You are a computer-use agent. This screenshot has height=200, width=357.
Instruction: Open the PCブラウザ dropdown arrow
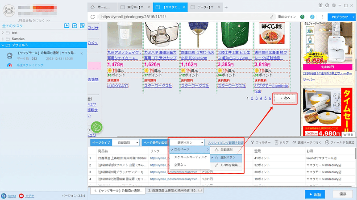click(x=353, y=17)
